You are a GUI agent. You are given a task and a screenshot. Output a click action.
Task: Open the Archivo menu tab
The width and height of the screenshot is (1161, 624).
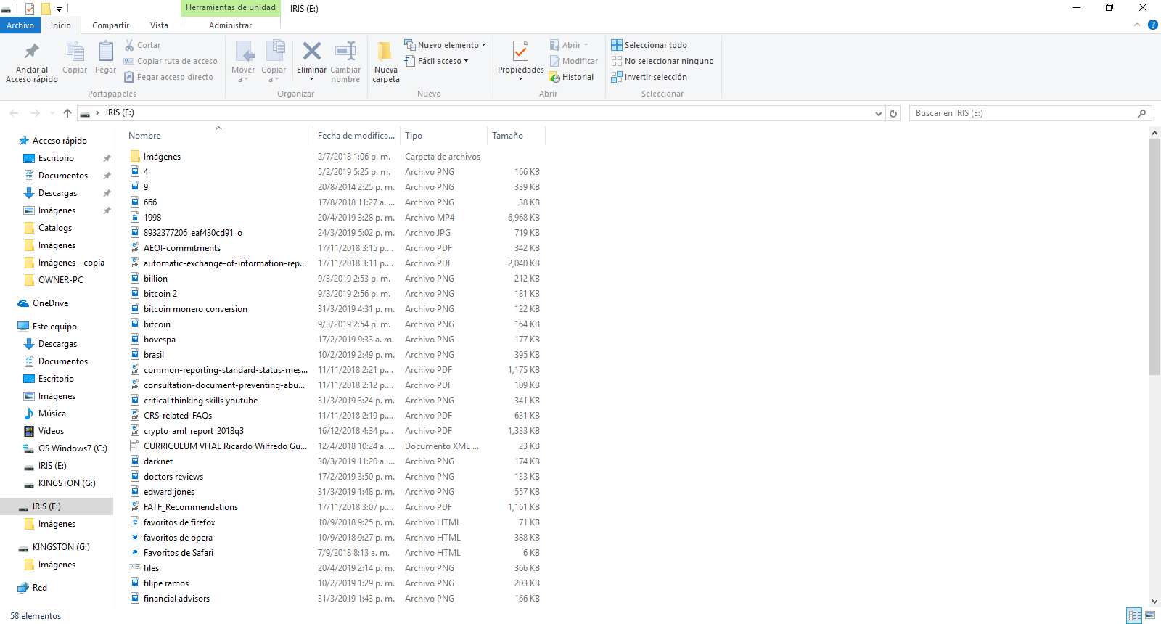tap(20, 25)
